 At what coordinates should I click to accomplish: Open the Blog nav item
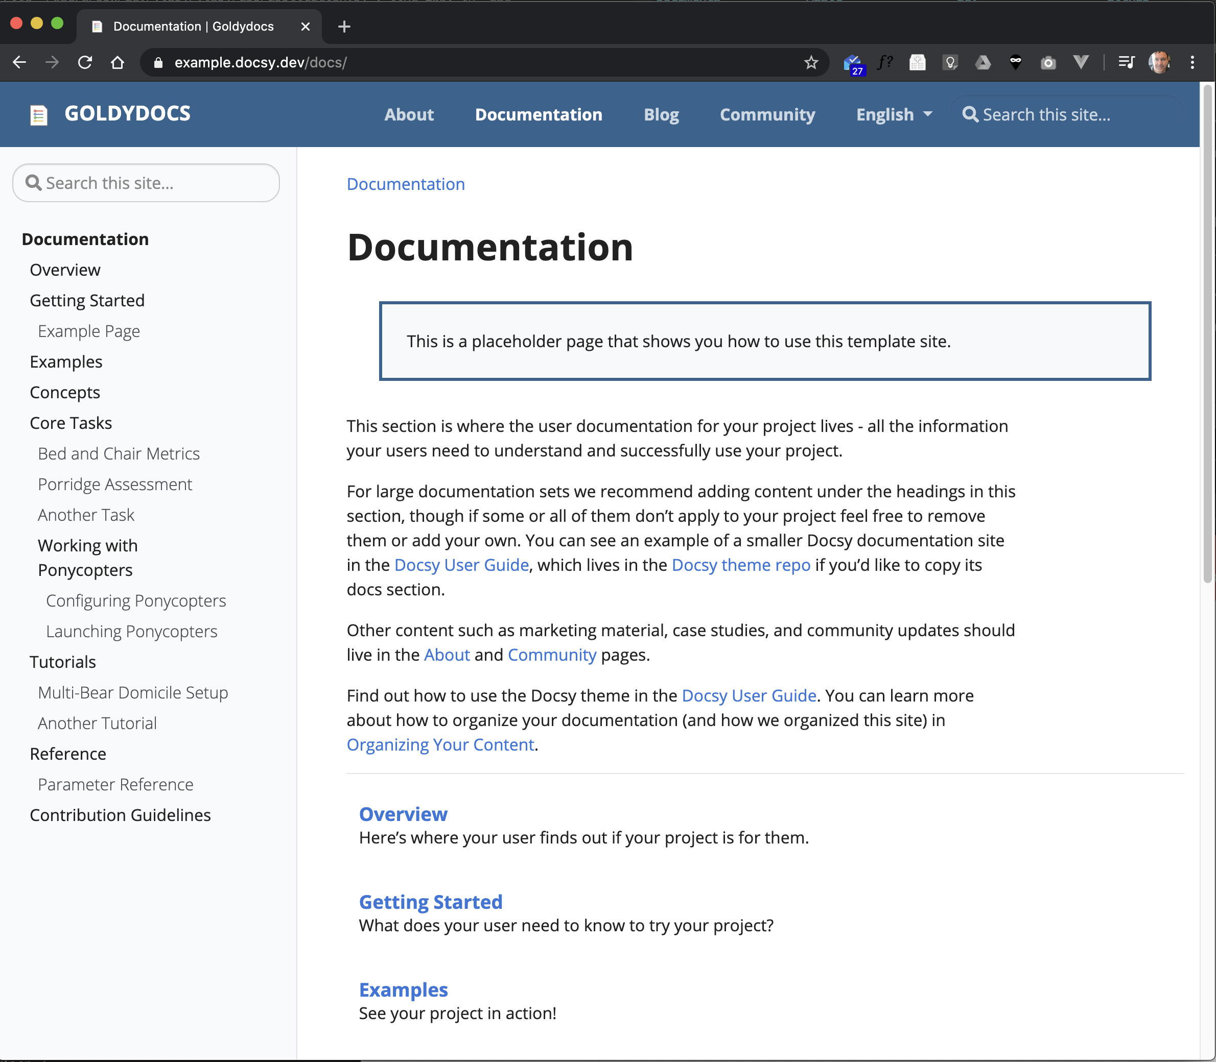tap(661, 114)
